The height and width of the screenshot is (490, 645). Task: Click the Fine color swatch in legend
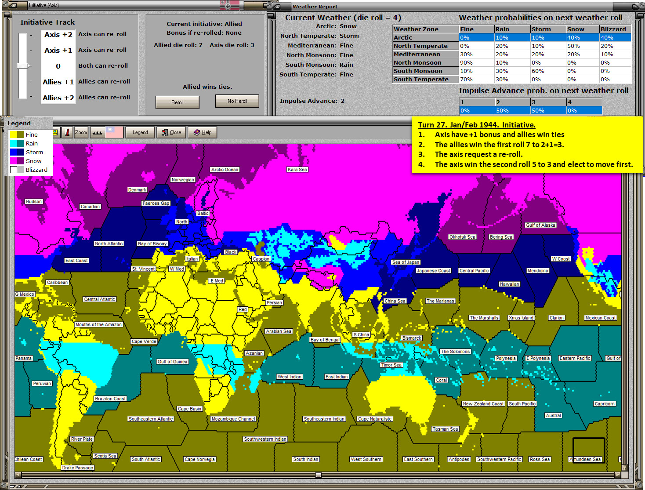pos(17,134)
